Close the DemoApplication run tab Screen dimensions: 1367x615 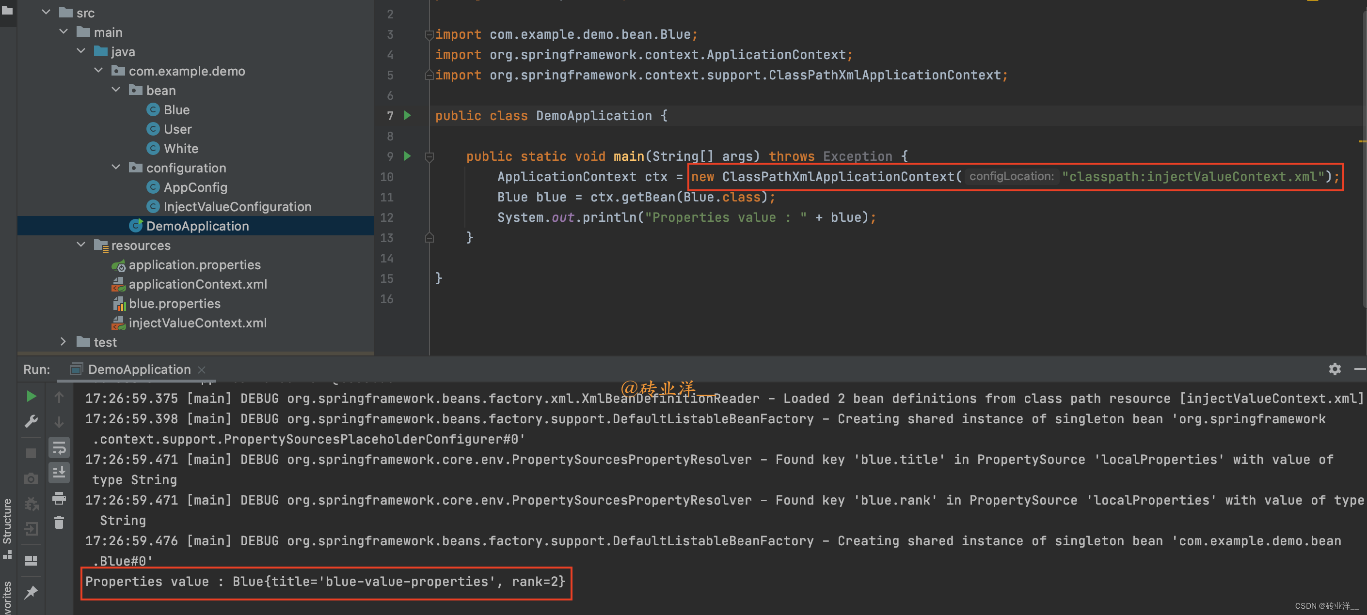click(x=202, y=369)
